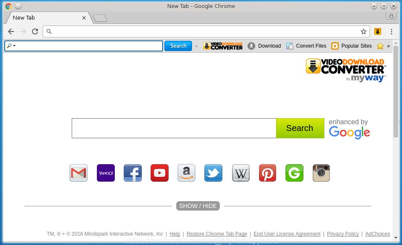Image resolution: width=402 pixels, height=245 pixels.
Task: Open the Help link in footer
Action: click(175, 234)
